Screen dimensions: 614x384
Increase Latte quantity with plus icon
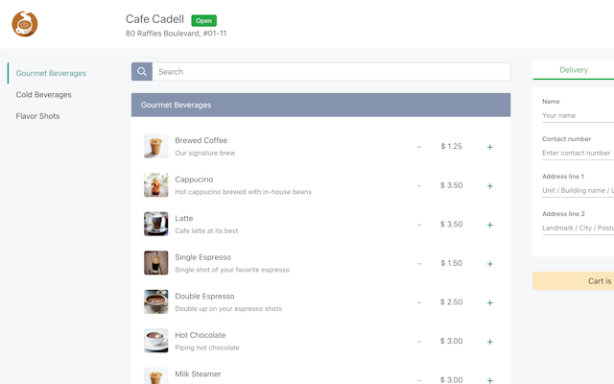489,225
